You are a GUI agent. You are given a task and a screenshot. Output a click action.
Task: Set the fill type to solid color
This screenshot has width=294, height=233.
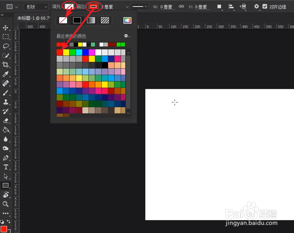point(77,20)
